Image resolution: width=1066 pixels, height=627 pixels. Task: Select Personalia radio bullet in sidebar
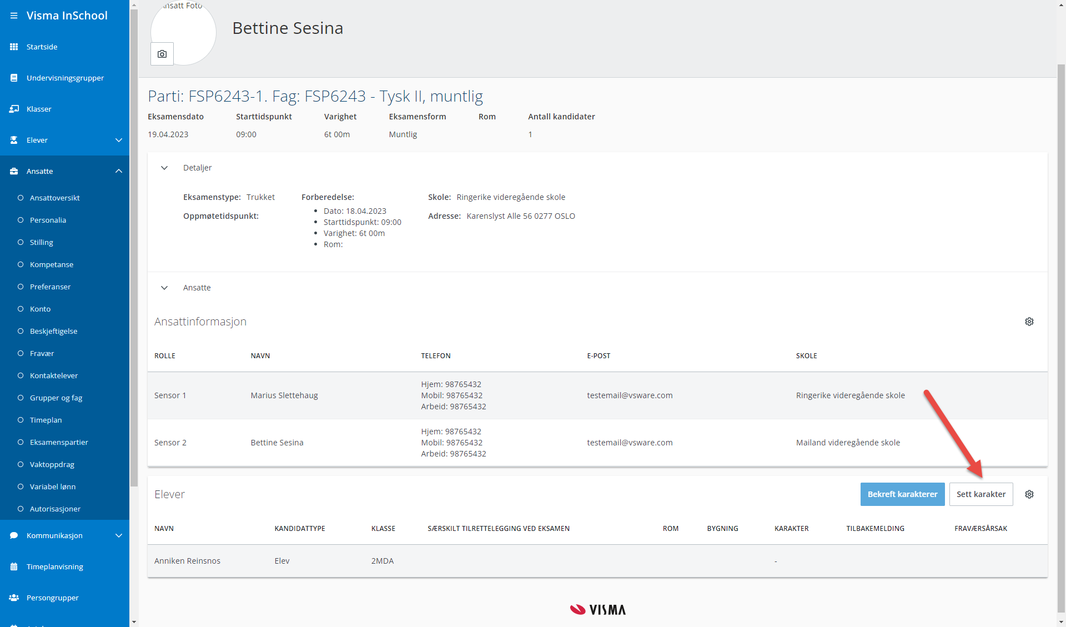(x=21, y=220)
